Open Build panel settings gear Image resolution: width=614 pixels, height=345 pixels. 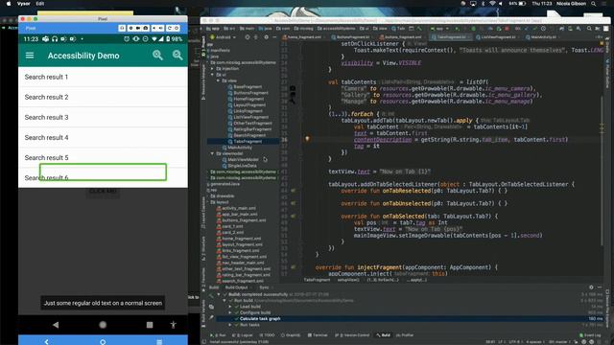591,287
